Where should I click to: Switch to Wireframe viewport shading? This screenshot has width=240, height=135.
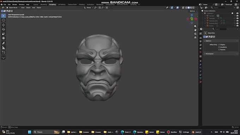[186, 8]
